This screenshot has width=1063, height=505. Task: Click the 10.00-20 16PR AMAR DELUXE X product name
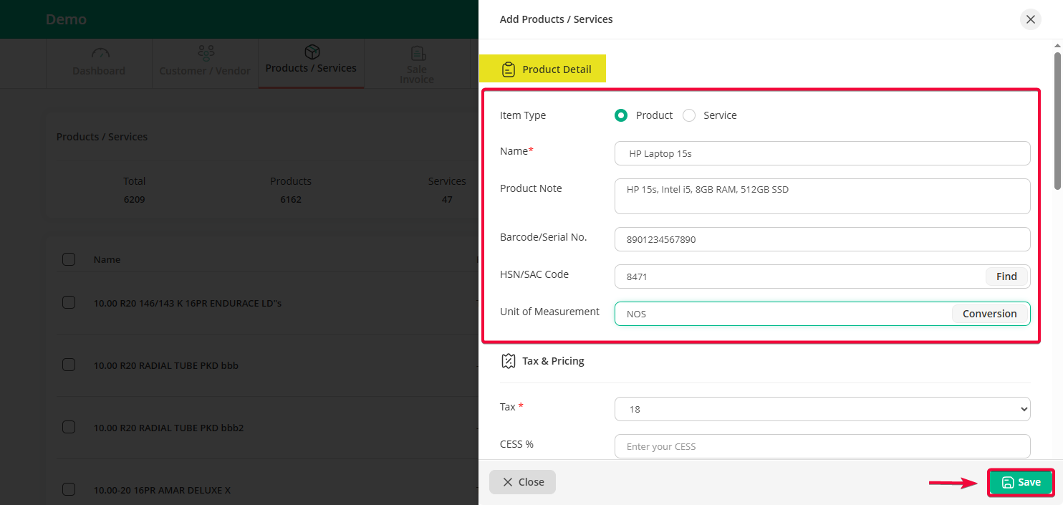click(x=162, y=490)
